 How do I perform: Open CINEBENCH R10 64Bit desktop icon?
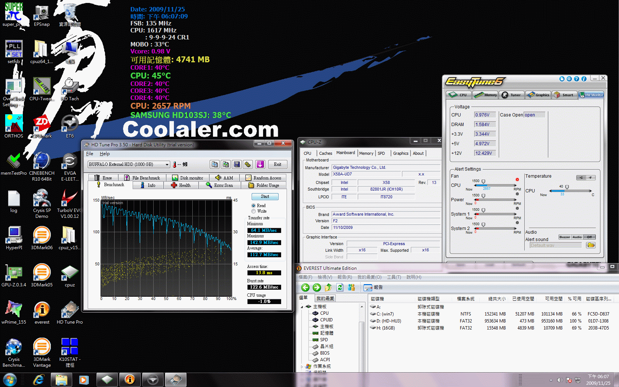(x=42, y=167)
